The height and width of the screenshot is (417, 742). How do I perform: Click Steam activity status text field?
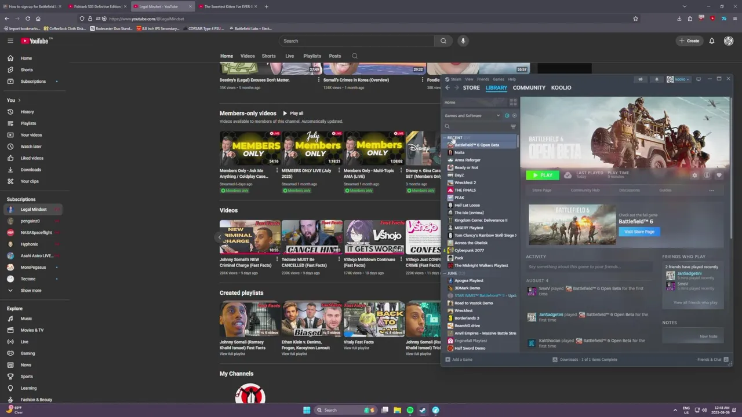pyautogui.click(x=589, y=267)
